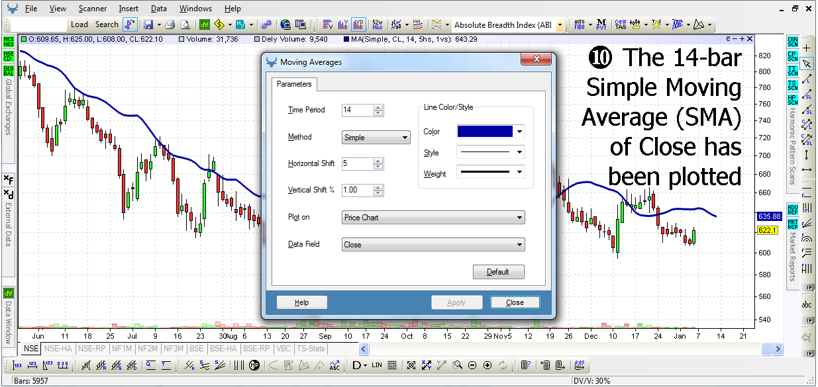Decrease the Horizontal Shift stepper value
818x387 pixels.
pos(378,167)
